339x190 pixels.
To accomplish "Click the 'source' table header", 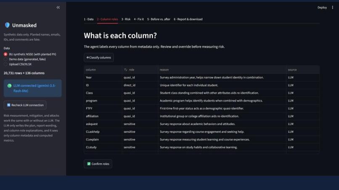I will point(303,70).
